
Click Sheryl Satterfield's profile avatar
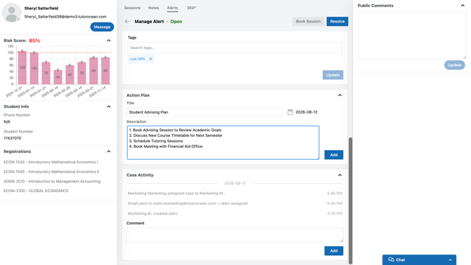(11, 13)
